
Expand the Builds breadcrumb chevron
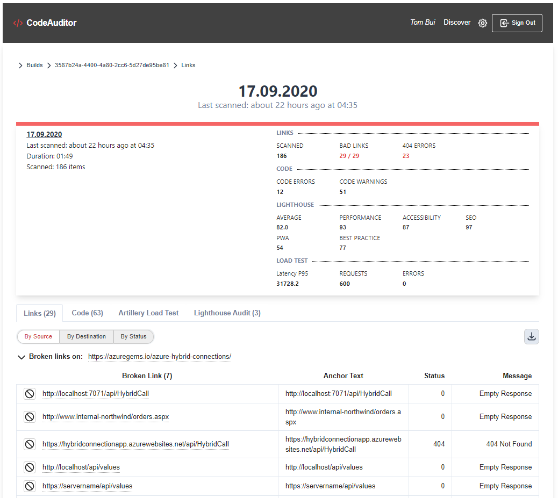pyautogui.click(x=20, y=65)
